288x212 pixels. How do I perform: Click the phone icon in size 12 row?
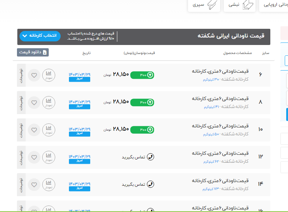151,157
